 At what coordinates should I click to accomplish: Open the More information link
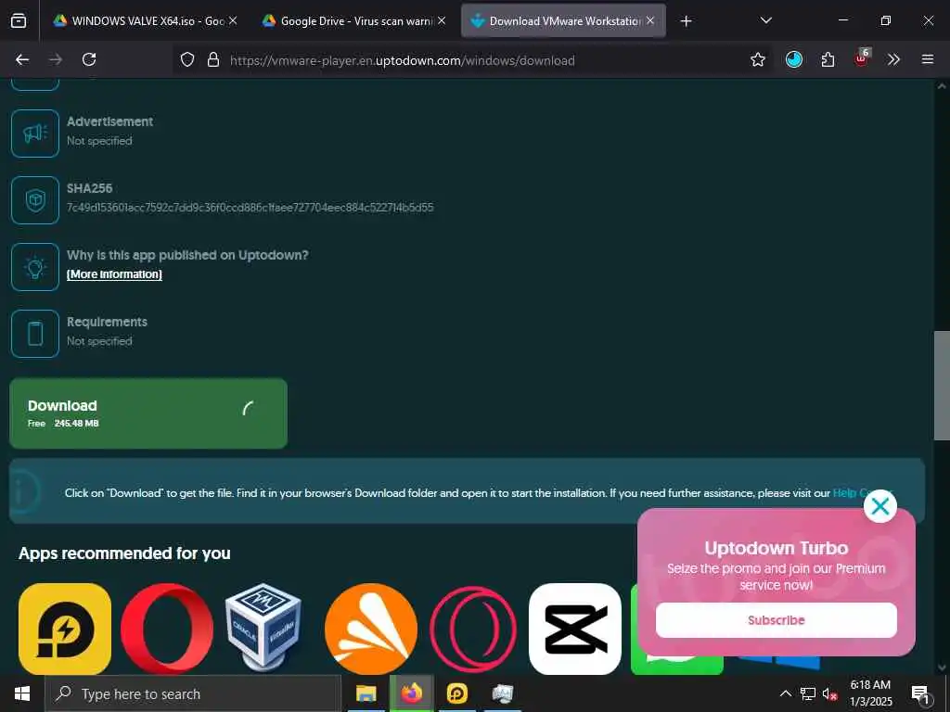click(x=114, y=274)
